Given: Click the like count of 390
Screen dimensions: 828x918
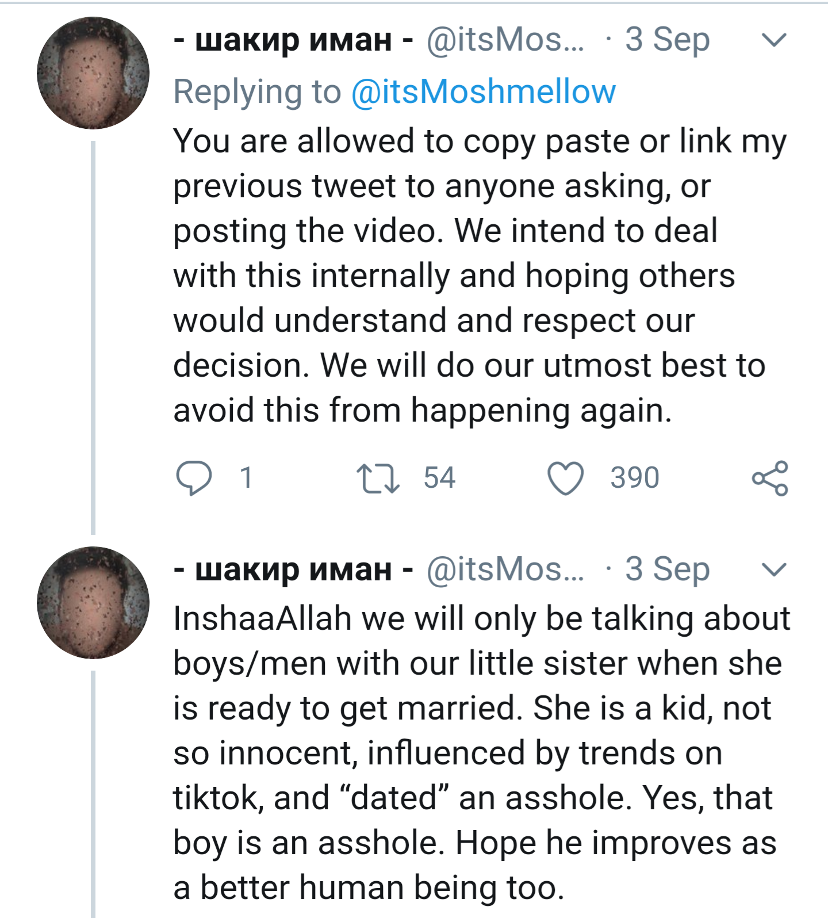Looking at the screenshot, I should (635, 478).
